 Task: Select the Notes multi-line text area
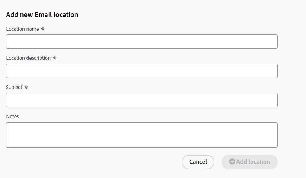pyautogui.click(x=141, y=135)
